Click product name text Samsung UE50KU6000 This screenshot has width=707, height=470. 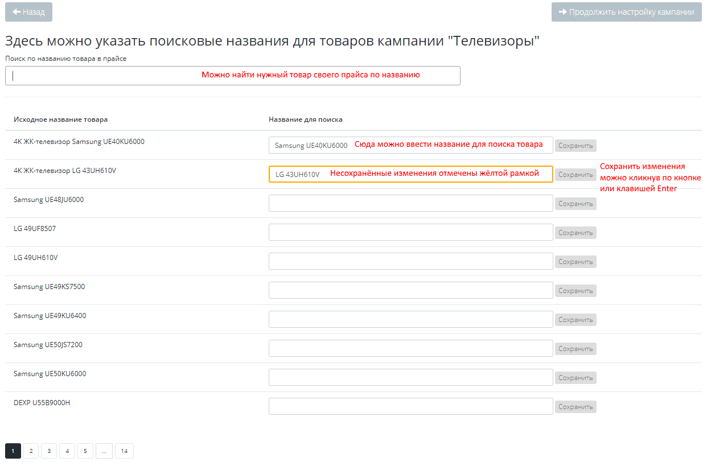50,374
